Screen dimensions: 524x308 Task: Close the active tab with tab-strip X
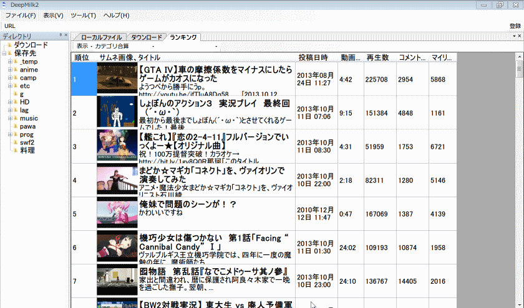[520, 35]
